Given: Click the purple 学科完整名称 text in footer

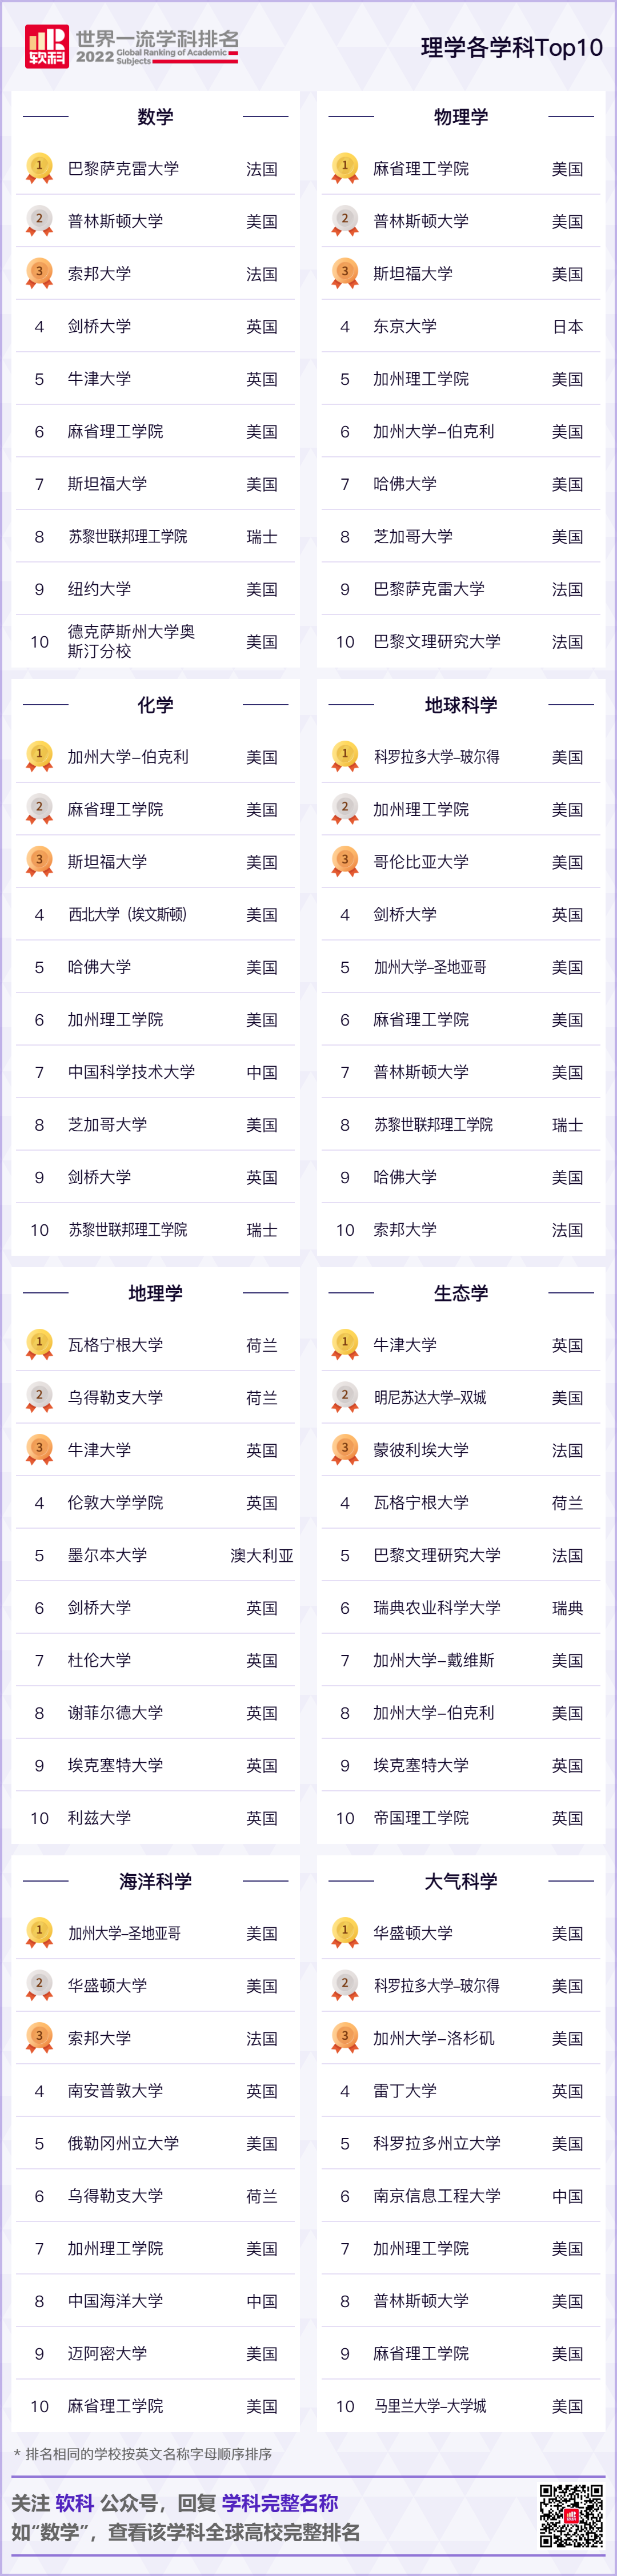Looking at the screenshot, I should [x=279, y=2503].
